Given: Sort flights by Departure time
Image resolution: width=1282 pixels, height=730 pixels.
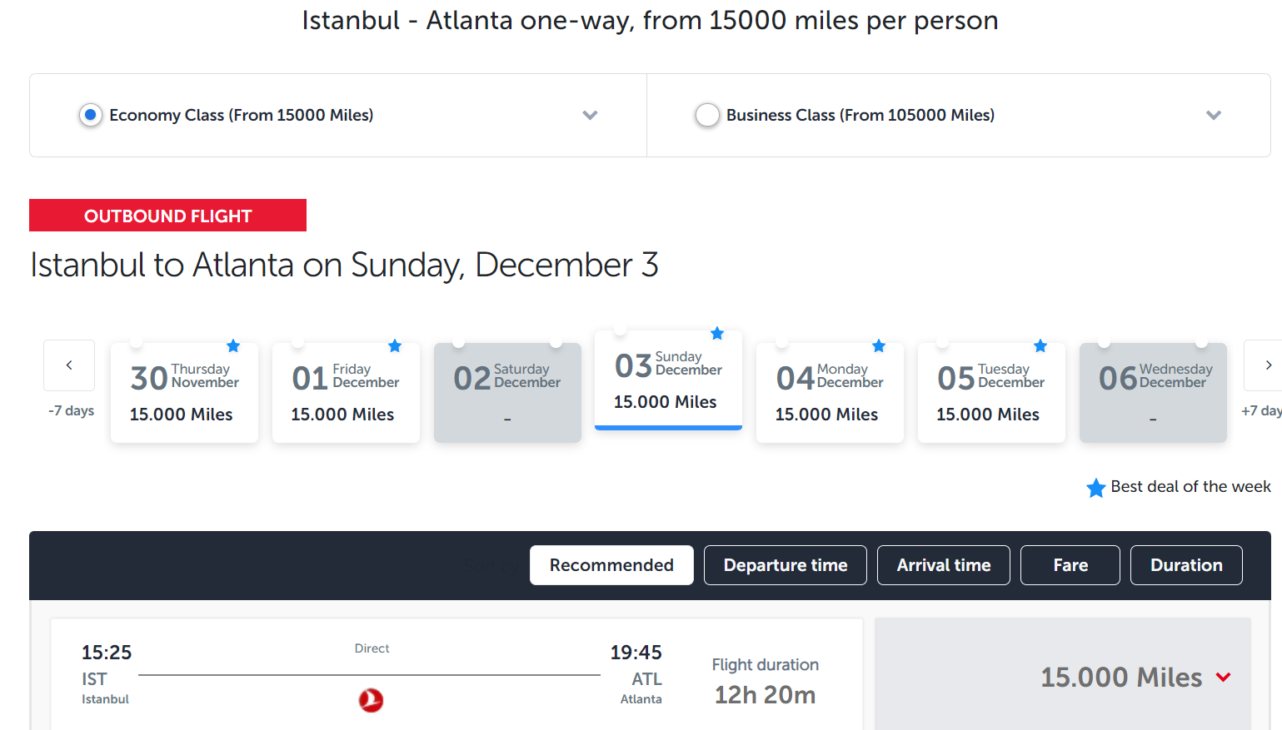Looking at the screenshot, I should [x=785, y=565].
